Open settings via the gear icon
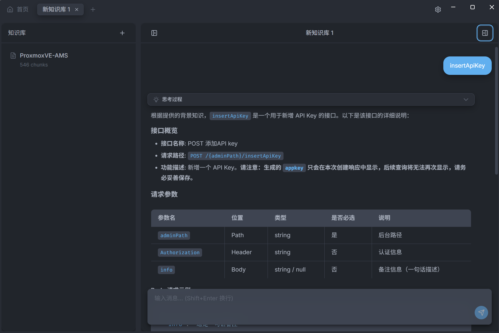This screenshot has width=499, height=333. click(438, 9)
